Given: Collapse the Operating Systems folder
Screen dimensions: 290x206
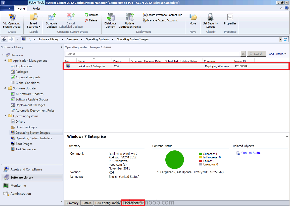Looking at the screenshot, I should 5,116.
